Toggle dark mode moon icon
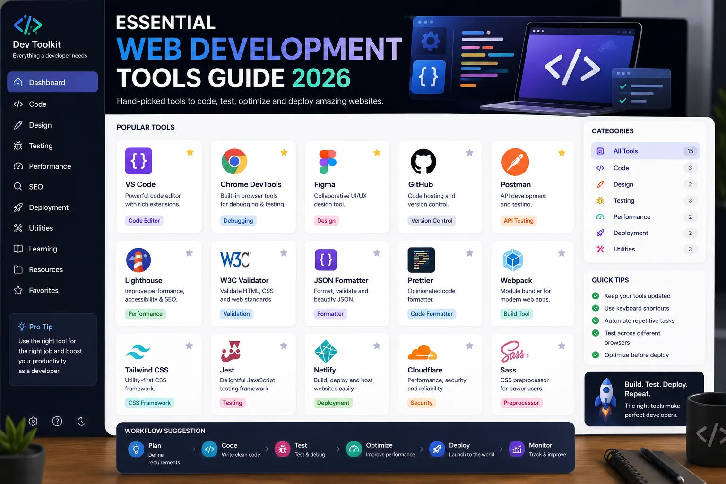This screenshot has width=726, height=484. [x=82, y=421]
